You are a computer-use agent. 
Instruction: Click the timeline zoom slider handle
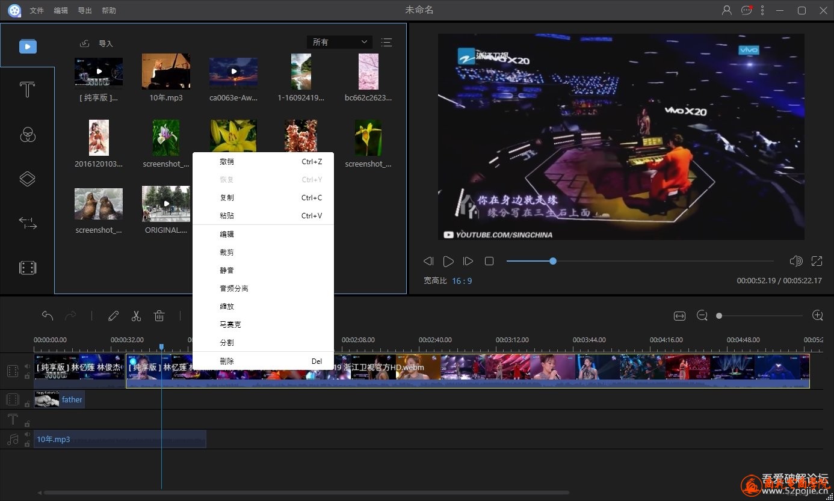tap(719, 316)
